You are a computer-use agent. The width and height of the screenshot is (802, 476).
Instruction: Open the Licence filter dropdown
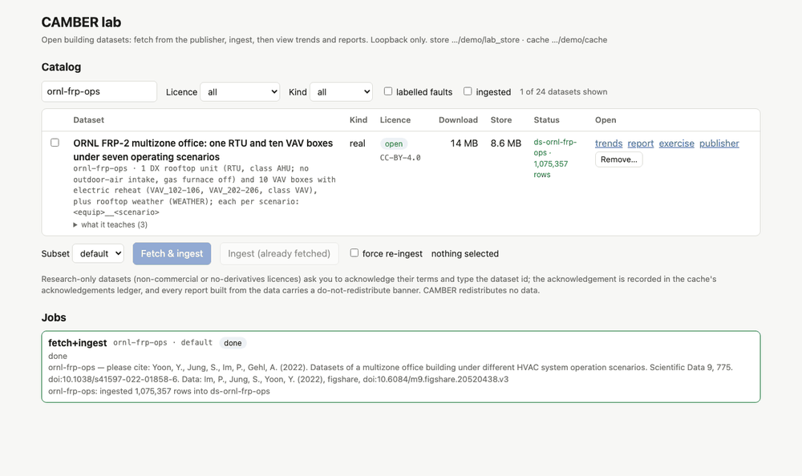(240, 92)
